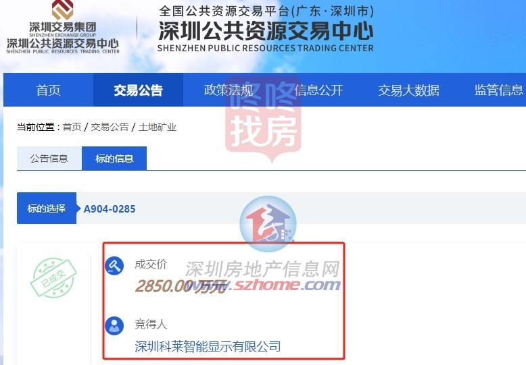Click the auction gavel icon beside 成交价

114,266
